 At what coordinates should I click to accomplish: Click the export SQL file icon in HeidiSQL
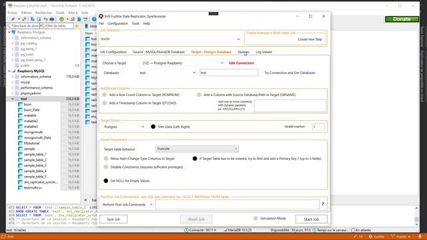point(79,19)
